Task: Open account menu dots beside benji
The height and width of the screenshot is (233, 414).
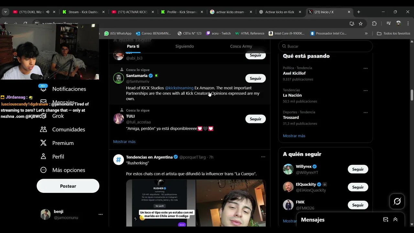Action: coord(101,214)
